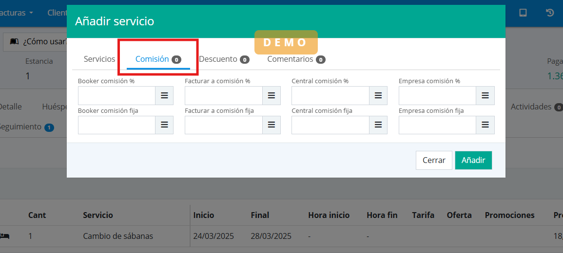Click the Comisión tab
Image resolution: width=563 pixels, height=253 pixels.
point(158,59)
